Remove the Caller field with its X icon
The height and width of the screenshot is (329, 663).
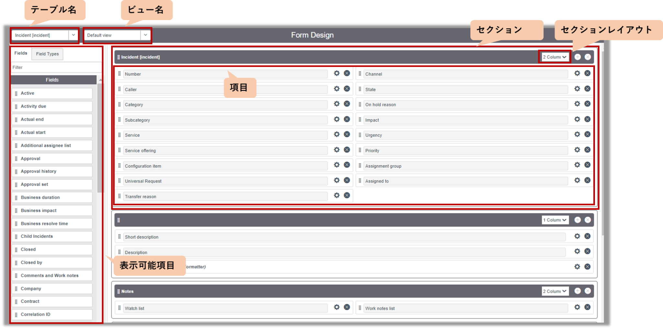click(347, 88)
